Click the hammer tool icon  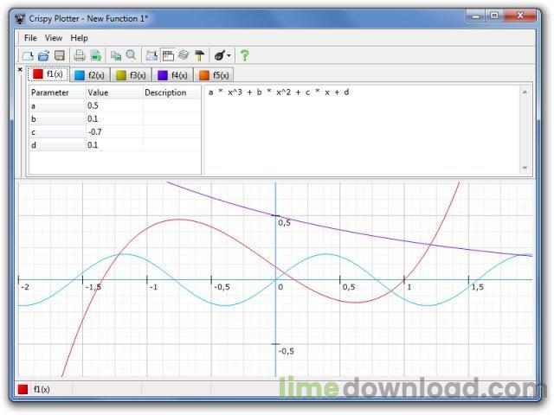200,55
